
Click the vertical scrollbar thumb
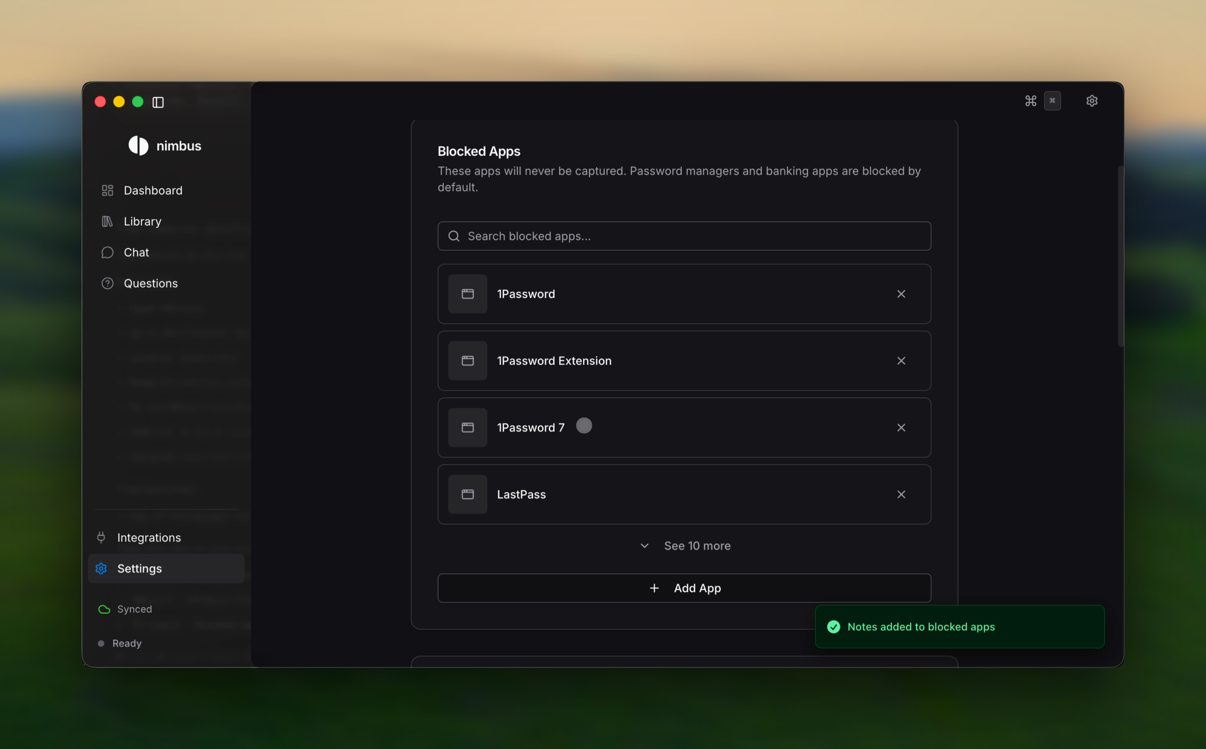coord(1121,256)
